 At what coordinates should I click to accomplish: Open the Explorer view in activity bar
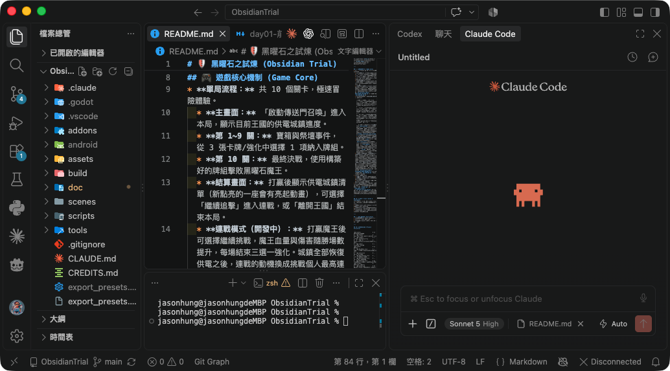pyautogui.click(x=17, y=37)
